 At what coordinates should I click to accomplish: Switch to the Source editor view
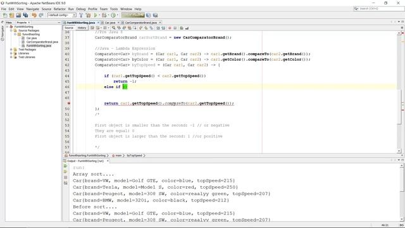(x=69, y=28)
